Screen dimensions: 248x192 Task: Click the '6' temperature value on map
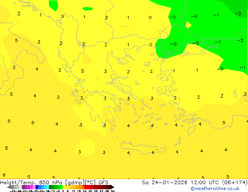(4, 175)
